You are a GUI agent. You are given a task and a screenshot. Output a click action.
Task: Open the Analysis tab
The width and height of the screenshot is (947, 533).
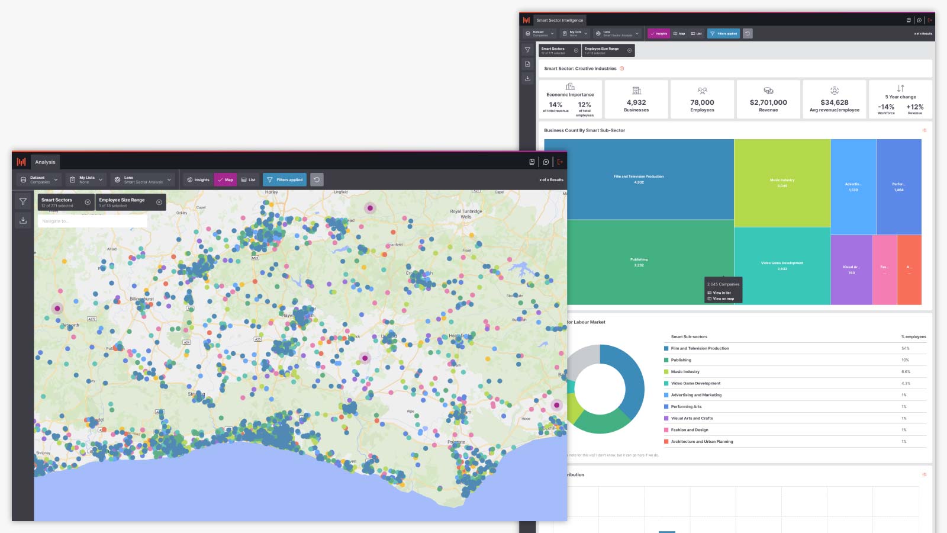[45, 162]
